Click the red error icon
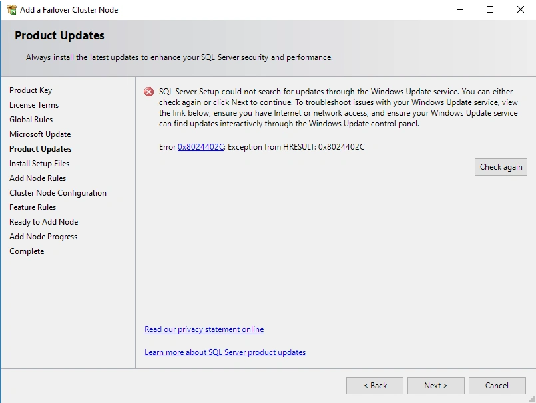Screen dimensions: 536x403 [x=149, y=92]
